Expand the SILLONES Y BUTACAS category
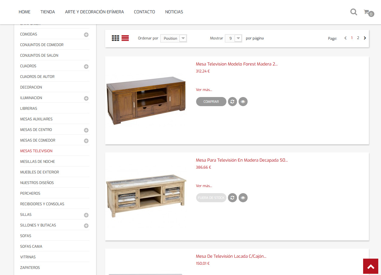The image size is (381, 275). point(86,226)
